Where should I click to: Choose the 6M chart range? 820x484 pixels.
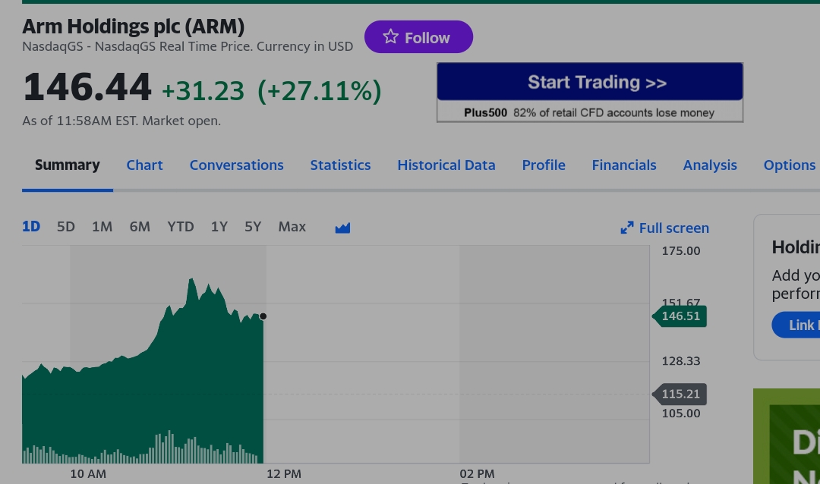click(x=140, y=226)
